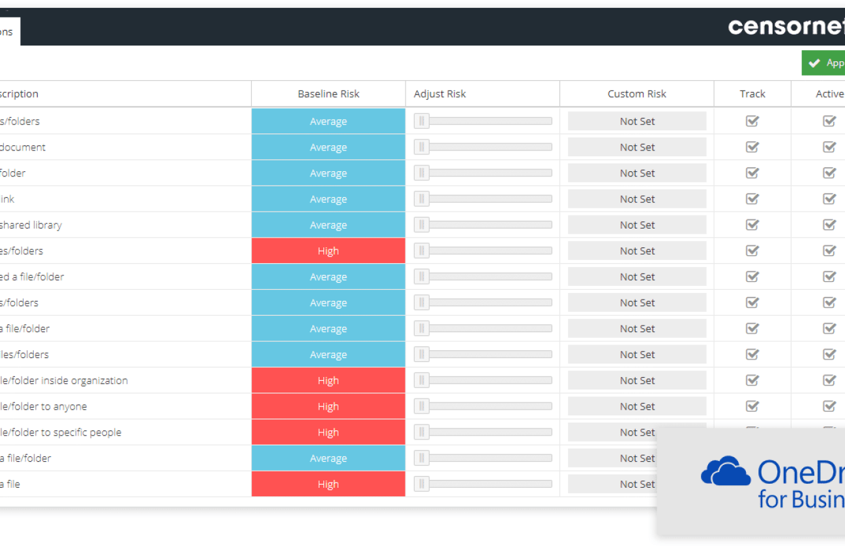Click the green Apply button with checkmark

click(823, 63)
